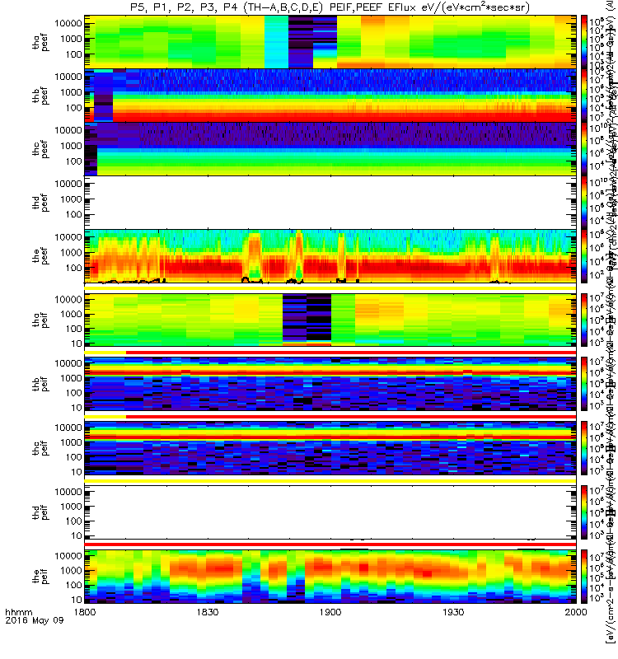Click the 10 tick label of tha peif
The height and width of the screenshot is (659, 618).
(76, 344)
